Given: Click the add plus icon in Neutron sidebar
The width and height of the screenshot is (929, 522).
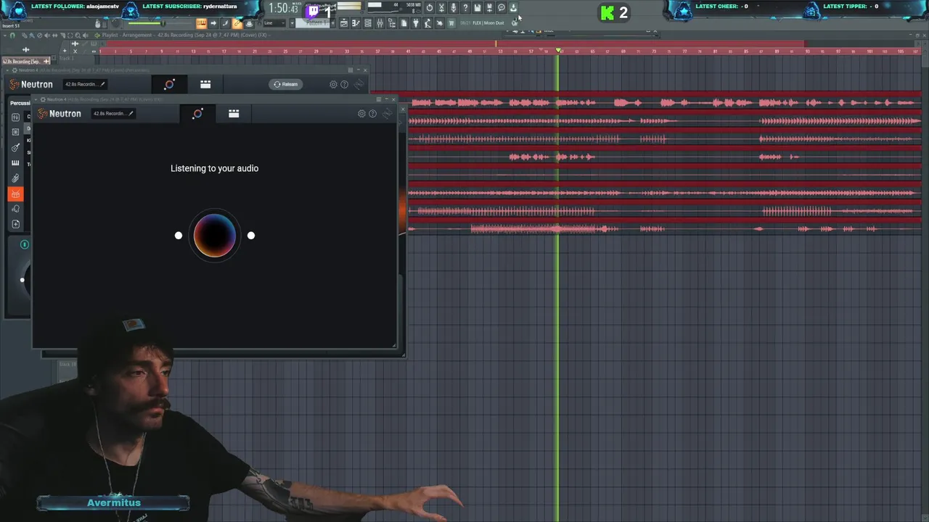Looking at the screenshot, I should 15,224.
